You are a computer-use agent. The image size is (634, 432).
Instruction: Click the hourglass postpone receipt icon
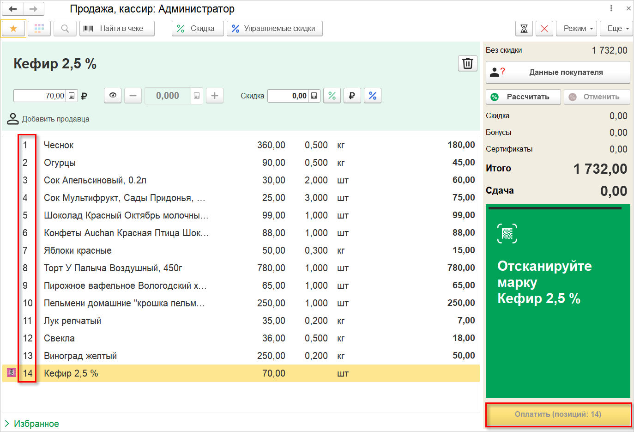coord(524,29)
